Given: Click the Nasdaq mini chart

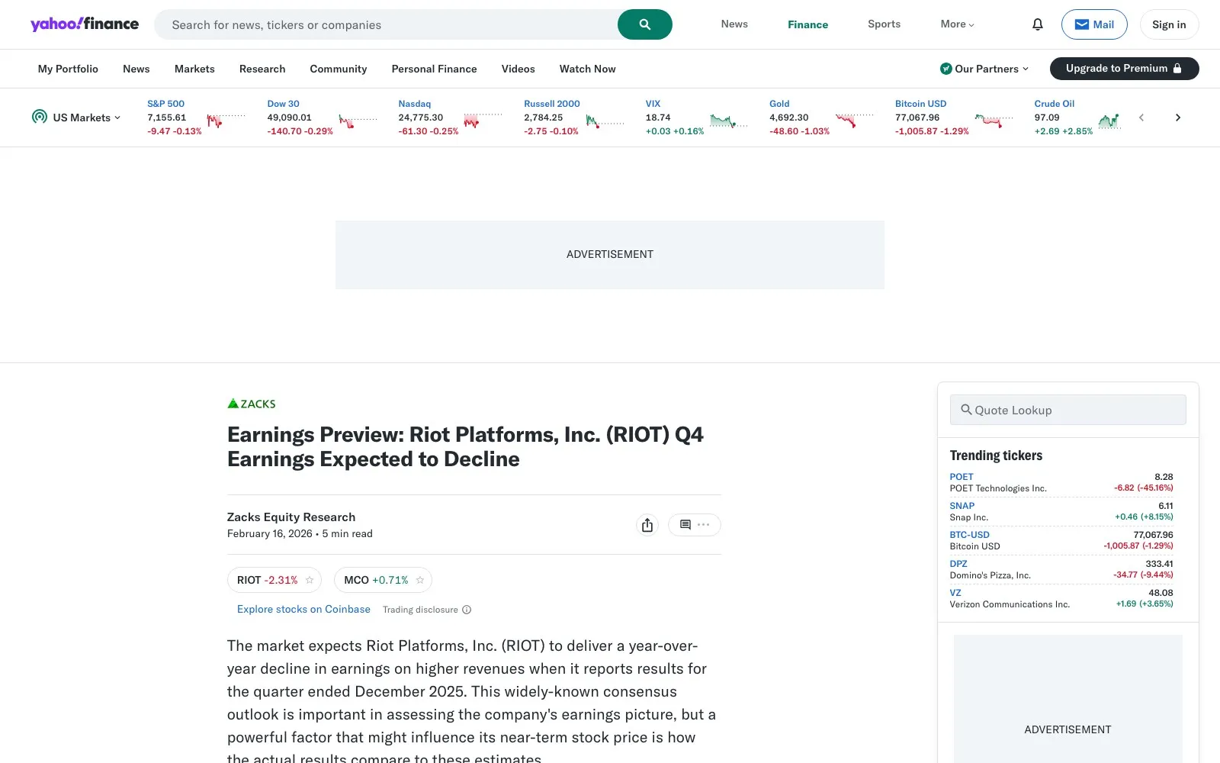Looking at the screenshot, I should (483, 121).
